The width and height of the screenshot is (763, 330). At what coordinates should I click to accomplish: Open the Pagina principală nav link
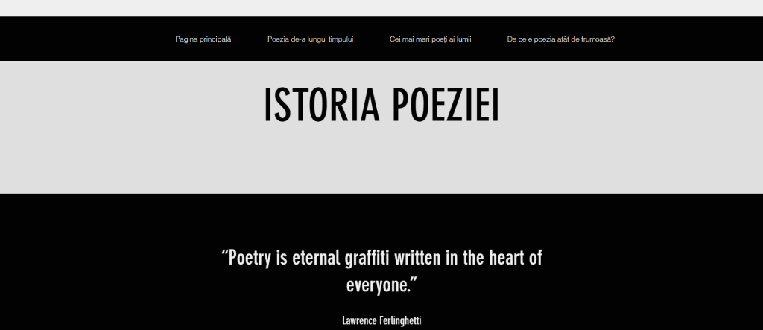203,39
